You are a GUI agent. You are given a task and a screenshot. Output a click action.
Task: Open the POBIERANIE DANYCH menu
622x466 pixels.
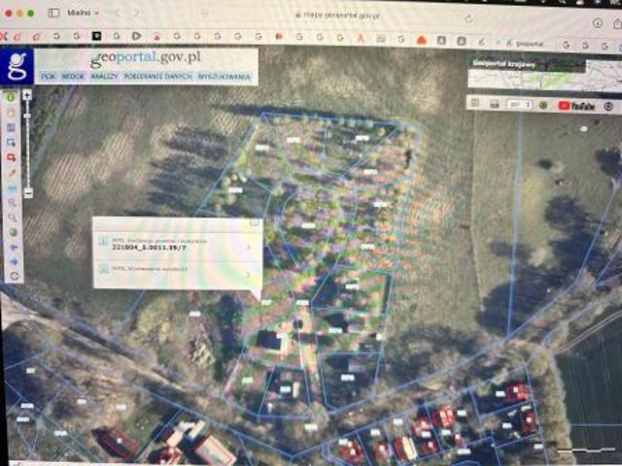click(157, 76)
